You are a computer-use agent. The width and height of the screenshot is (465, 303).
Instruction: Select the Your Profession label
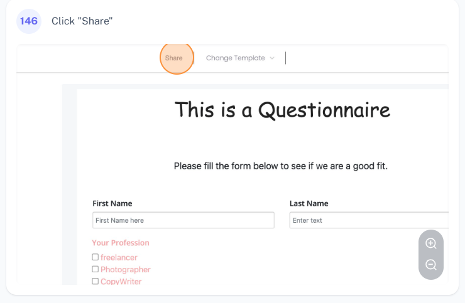click(121, 243)
